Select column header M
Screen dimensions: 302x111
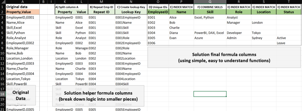[x=101, y=2]
